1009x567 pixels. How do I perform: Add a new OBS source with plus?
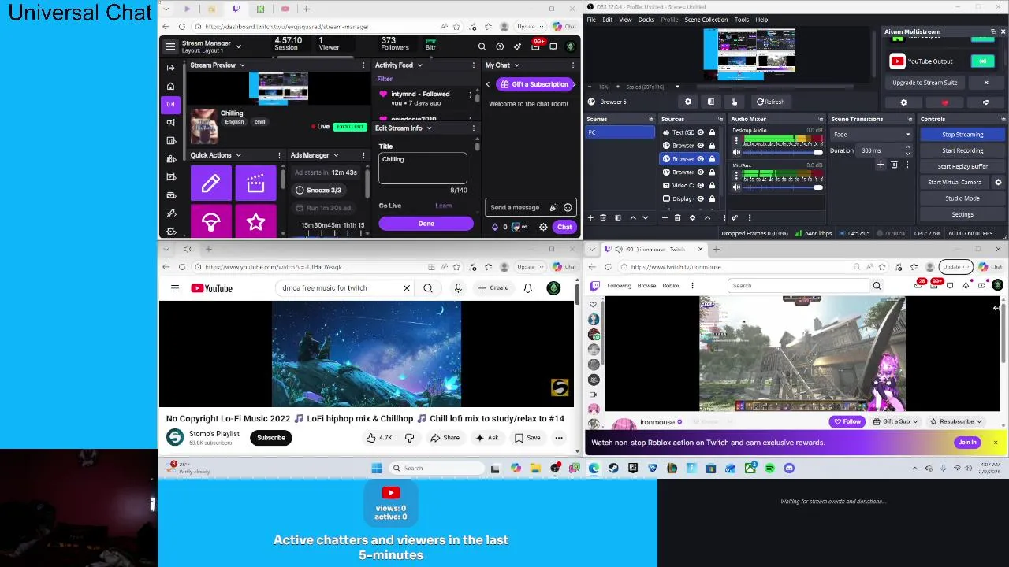[665, 217]
